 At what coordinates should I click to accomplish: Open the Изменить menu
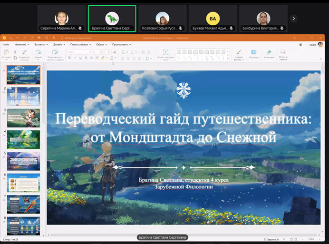click(22, 45)
